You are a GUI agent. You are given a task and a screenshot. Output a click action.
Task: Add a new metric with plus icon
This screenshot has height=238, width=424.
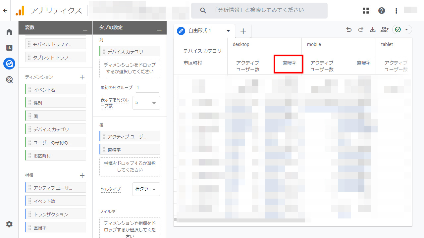click(x=82, y=175)
